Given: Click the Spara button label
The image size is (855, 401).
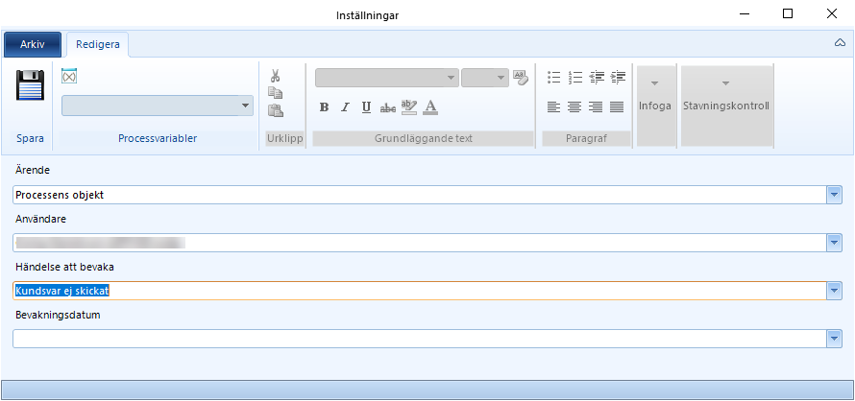Looking at the screenshot, I should point(30,138).
